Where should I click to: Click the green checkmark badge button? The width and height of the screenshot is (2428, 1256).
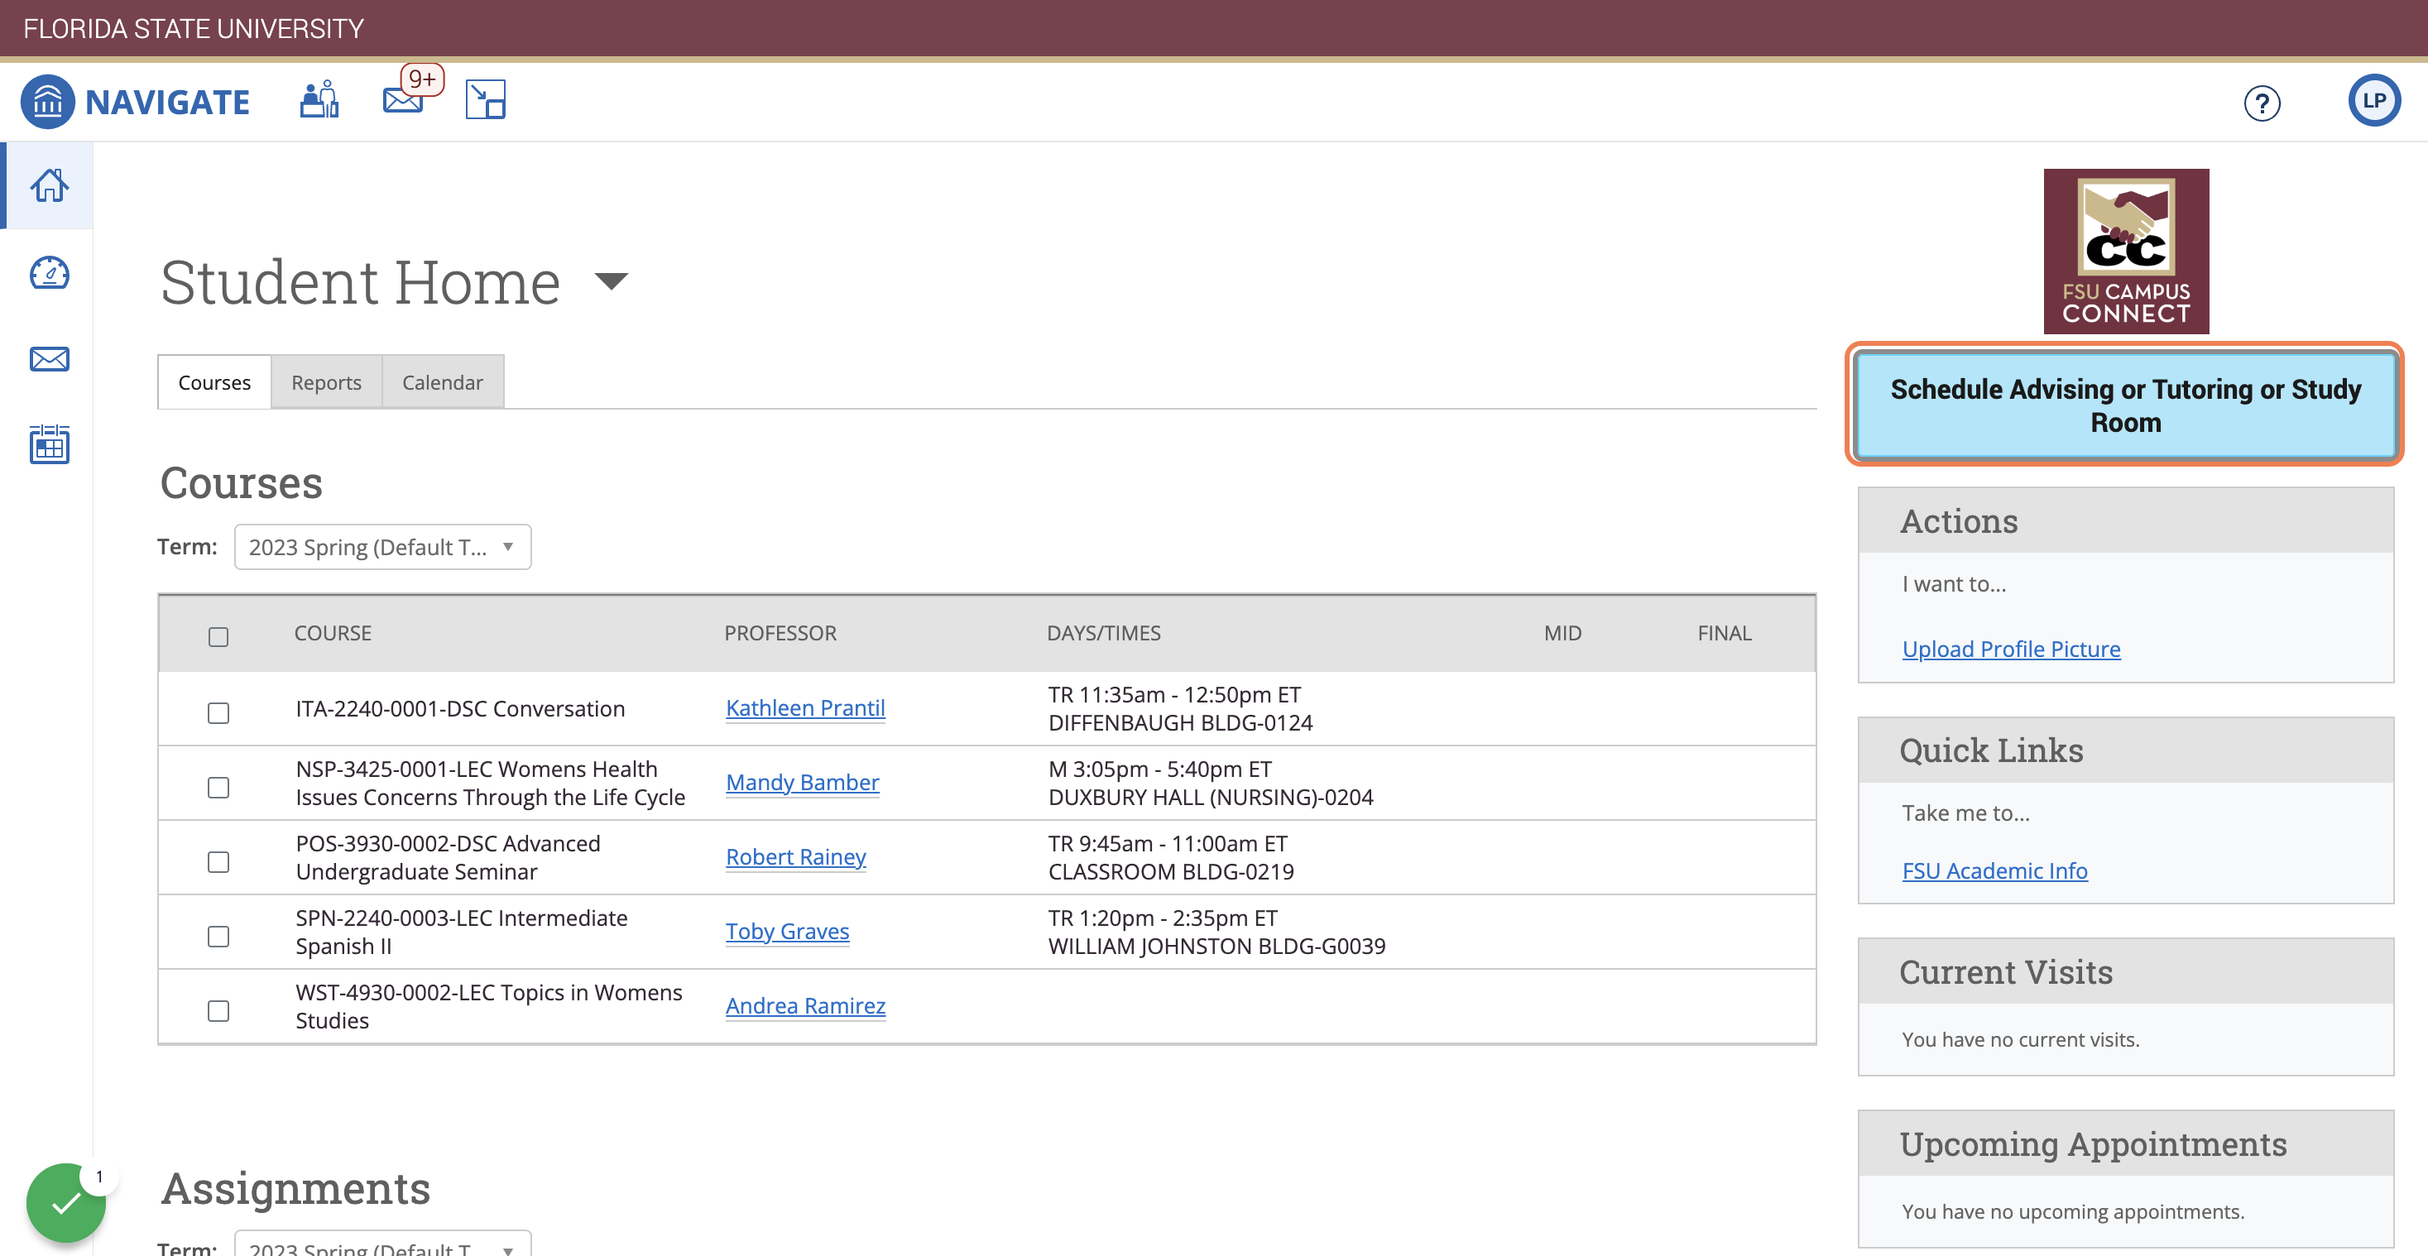click(66, 1202)
